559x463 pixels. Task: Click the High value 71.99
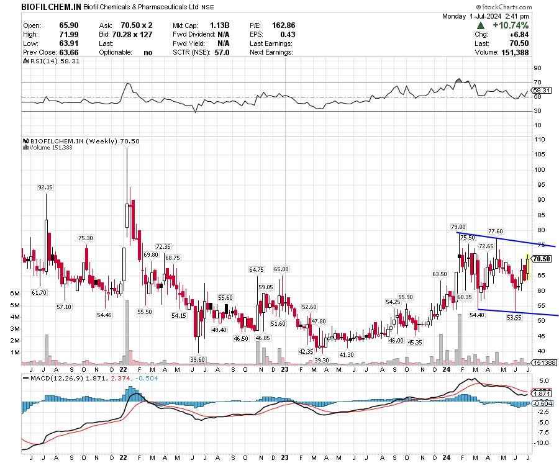[69, 35]
